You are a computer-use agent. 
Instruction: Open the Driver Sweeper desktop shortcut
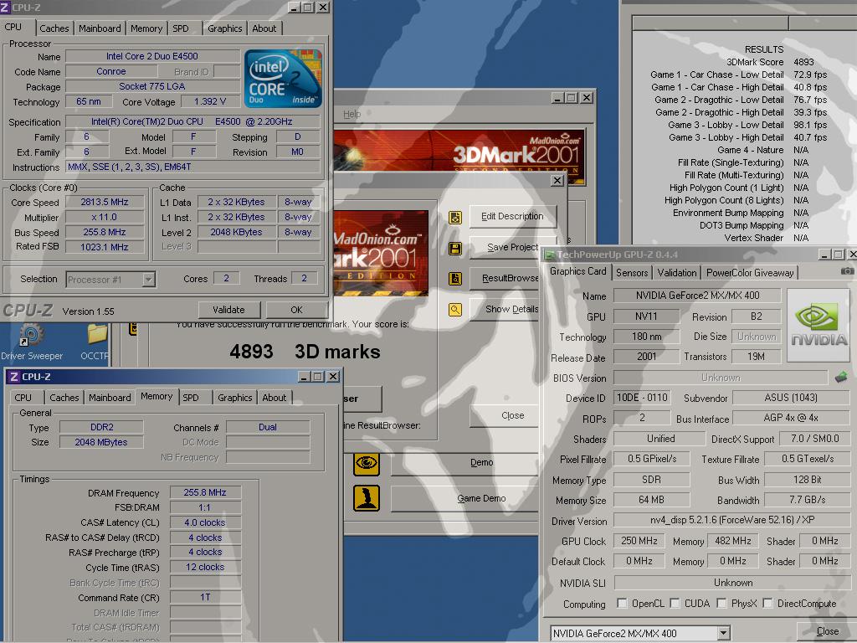click(x=32, y=342)
